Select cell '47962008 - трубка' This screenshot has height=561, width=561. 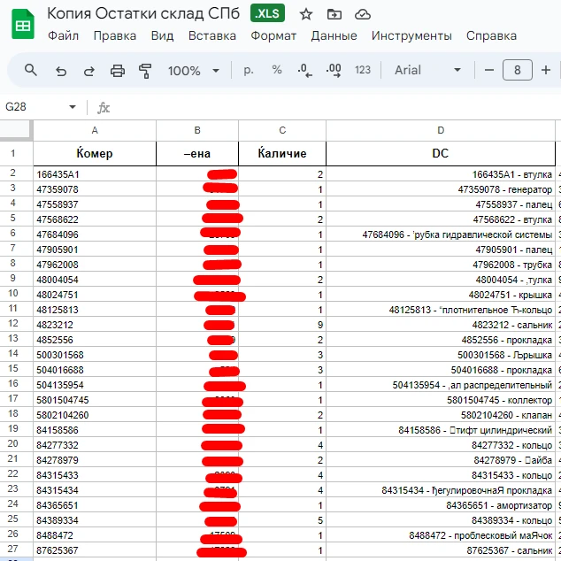[x=441, y=264]
